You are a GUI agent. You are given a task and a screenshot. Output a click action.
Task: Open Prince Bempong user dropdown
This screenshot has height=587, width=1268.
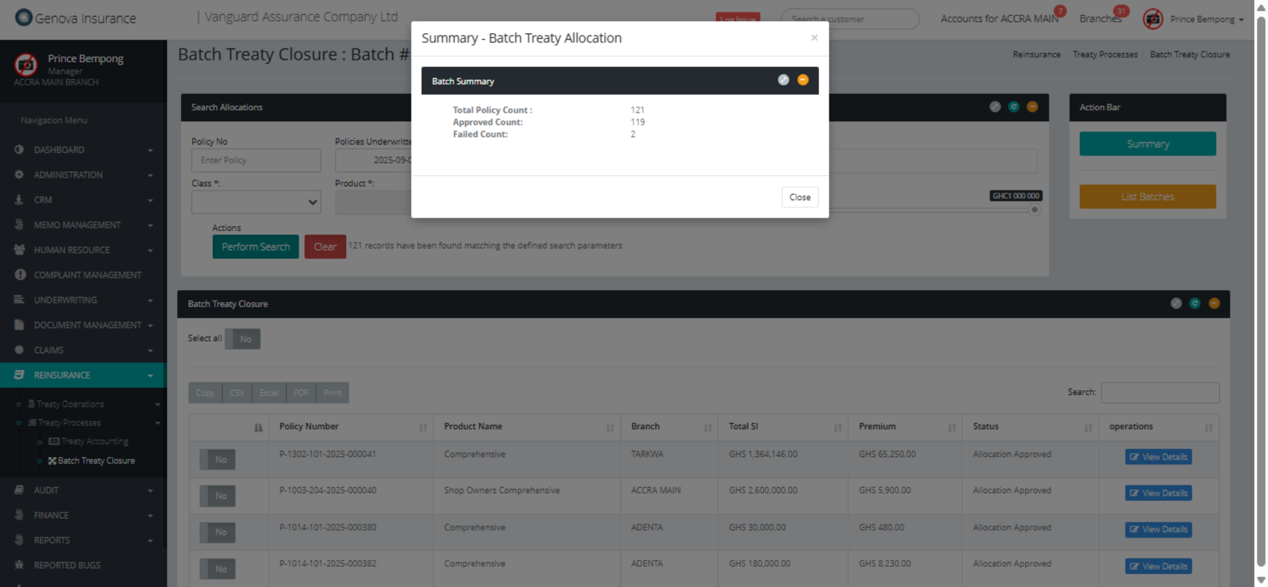[1206, 19]
